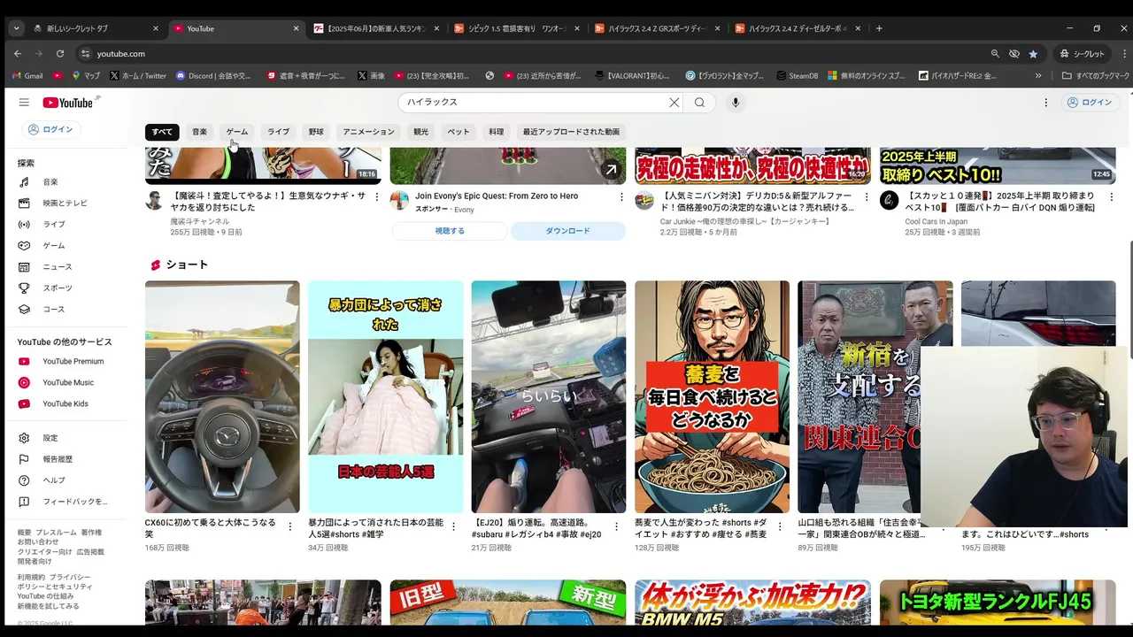This screenshot has height=637, width=1133.
Task: Open the CX60 steering wheel short thumbnail
Action: pos(222,397)
